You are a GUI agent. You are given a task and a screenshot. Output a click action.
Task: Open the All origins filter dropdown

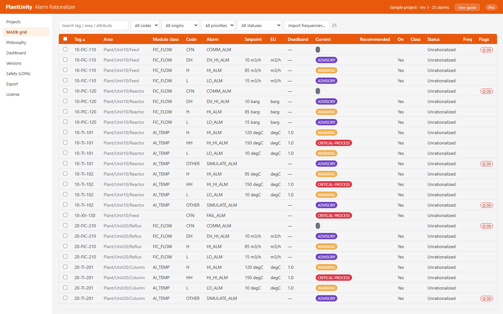[180, 25]
